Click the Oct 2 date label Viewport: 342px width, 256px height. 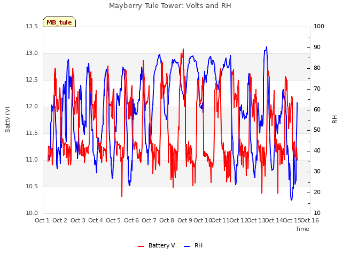point(60,220)
